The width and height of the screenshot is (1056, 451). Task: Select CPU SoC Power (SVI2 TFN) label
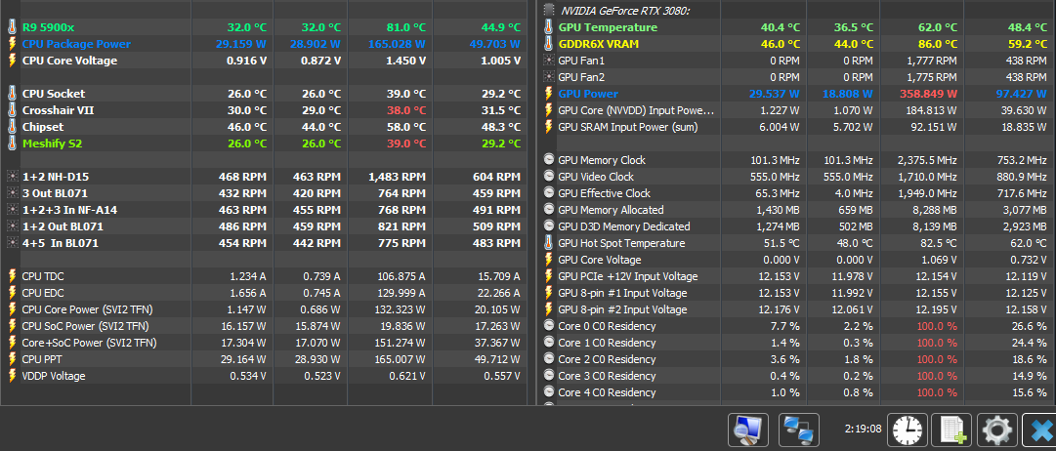click(x=86, y=326)
